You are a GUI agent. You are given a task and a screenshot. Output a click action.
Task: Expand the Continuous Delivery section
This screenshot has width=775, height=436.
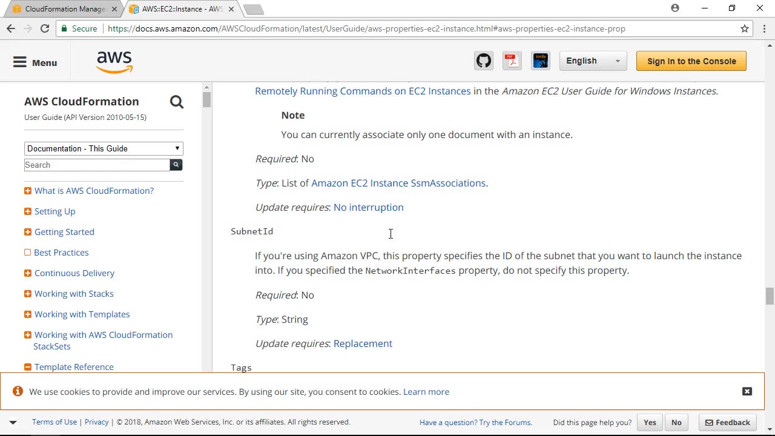[28, 273]
